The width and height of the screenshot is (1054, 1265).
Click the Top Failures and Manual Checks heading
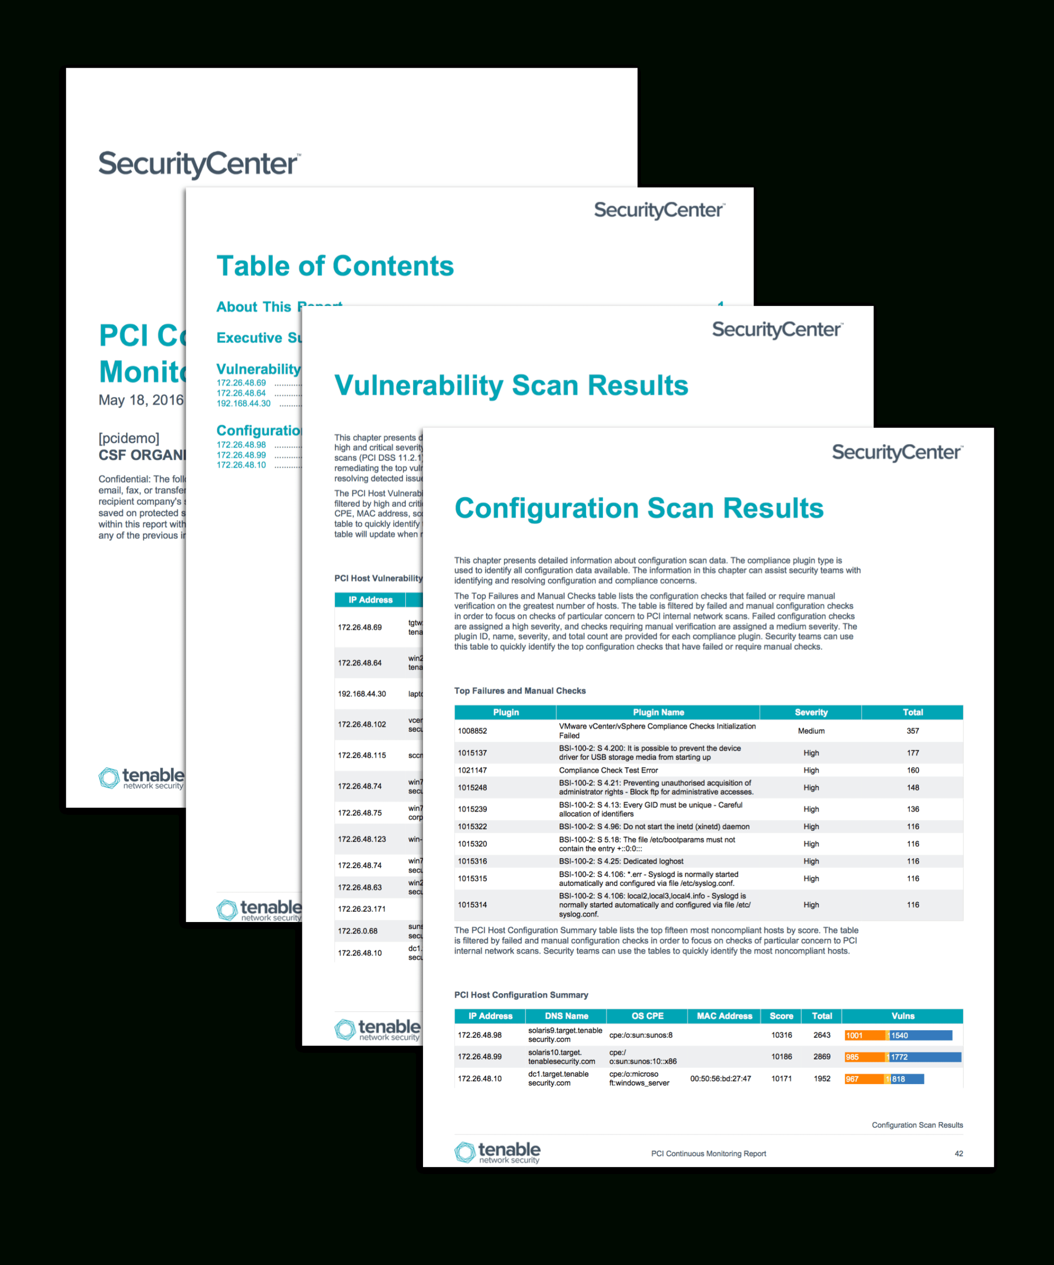click(x=520, y=691)
